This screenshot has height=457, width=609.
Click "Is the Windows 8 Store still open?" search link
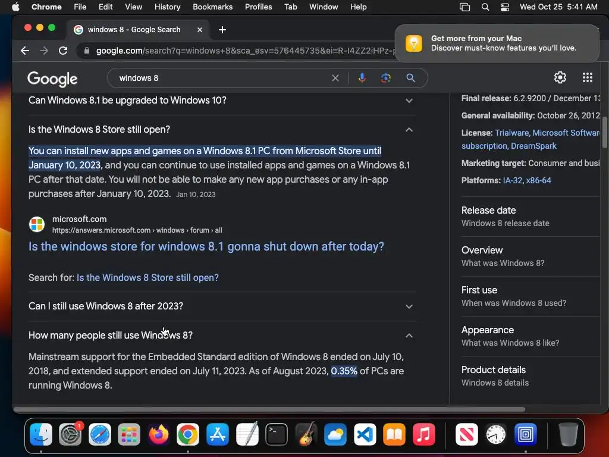(147, 277)
